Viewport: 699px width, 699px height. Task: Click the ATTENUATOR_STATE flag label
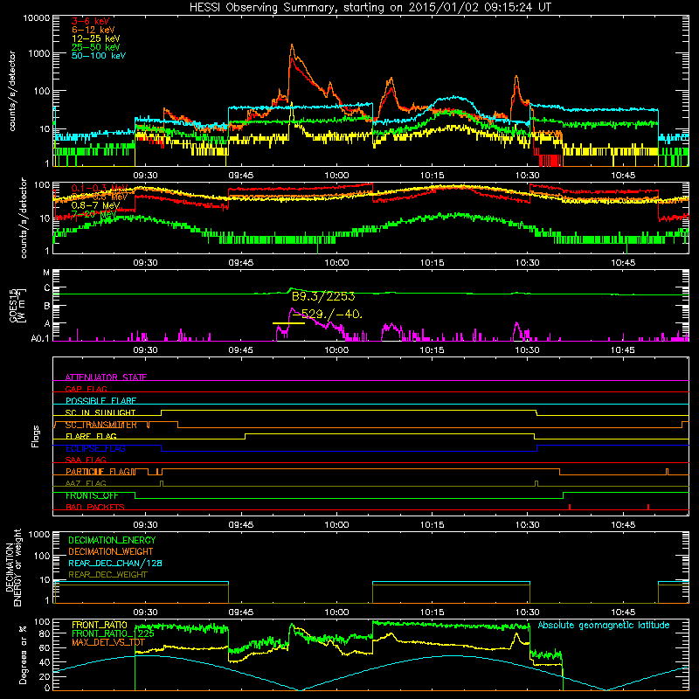pos(106,377)
